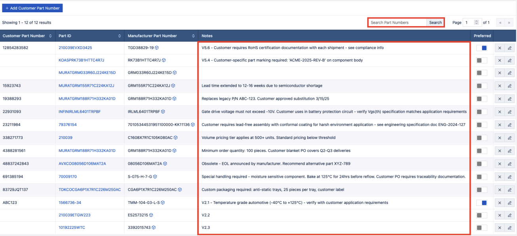Click the Search Part Numbers input field
517x236 pixels.
click(x=397, y=23)
